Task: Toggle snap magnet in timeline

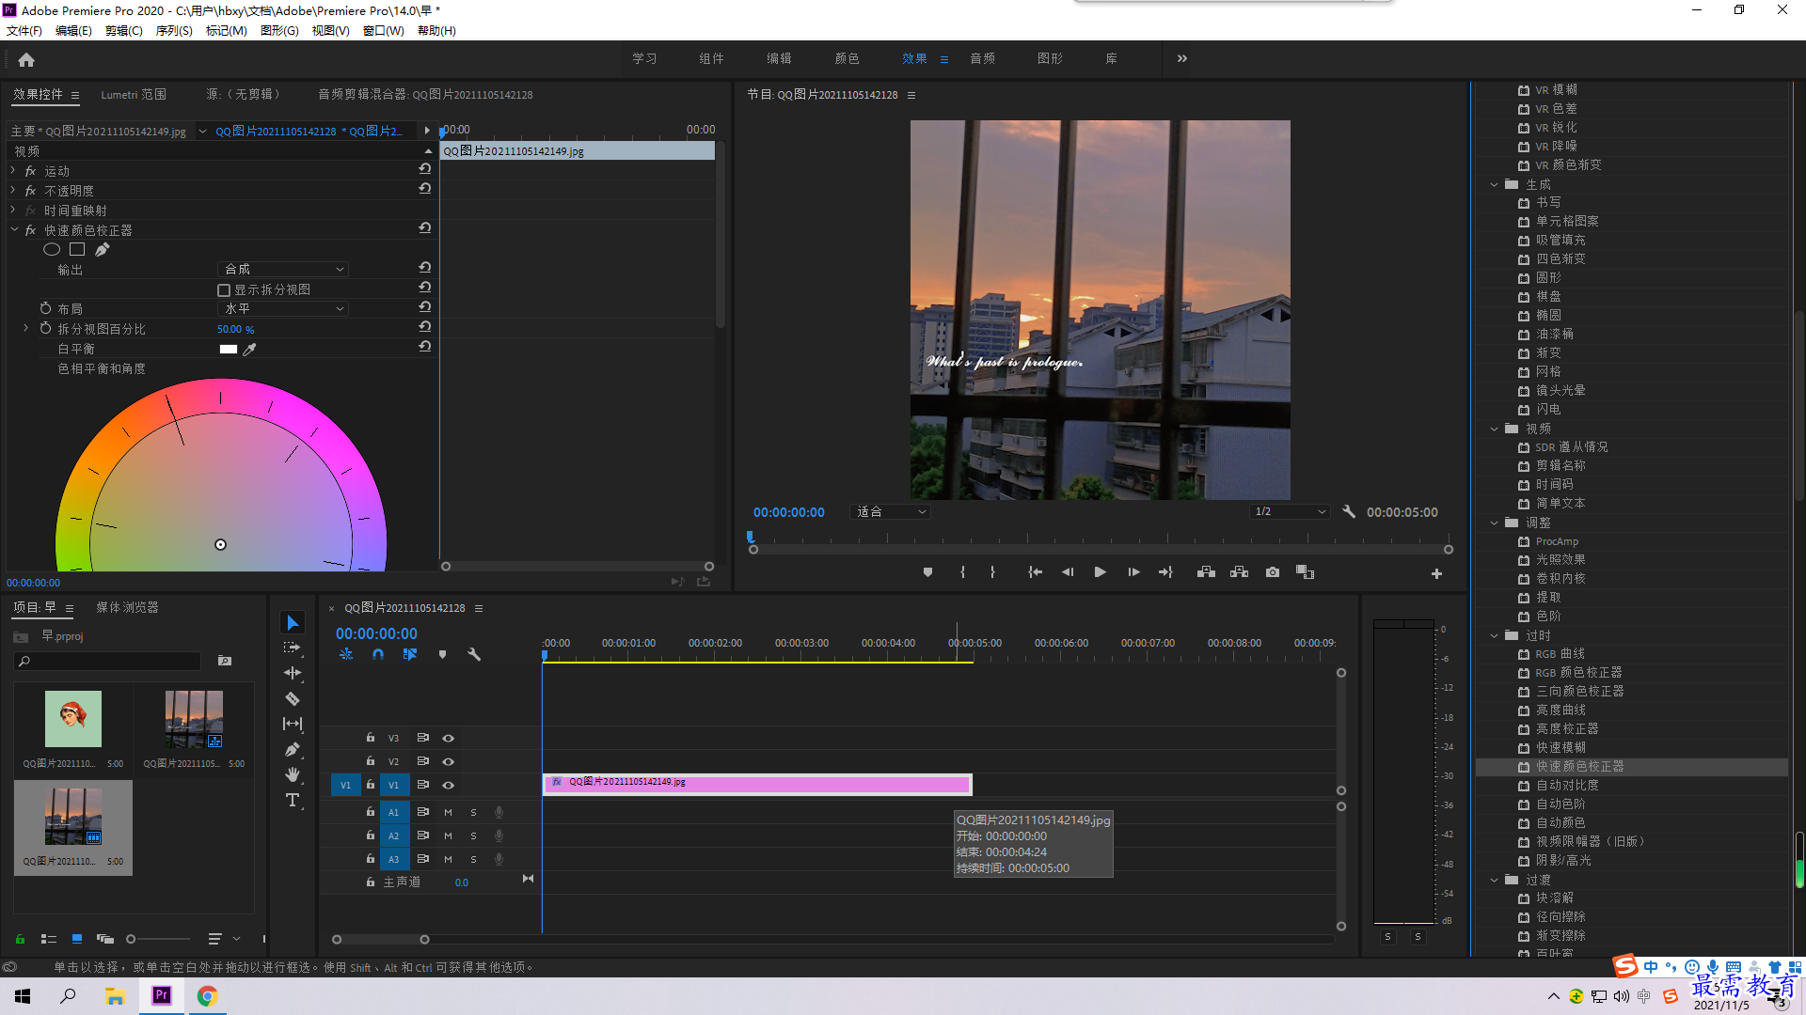Action: [377, 654]
